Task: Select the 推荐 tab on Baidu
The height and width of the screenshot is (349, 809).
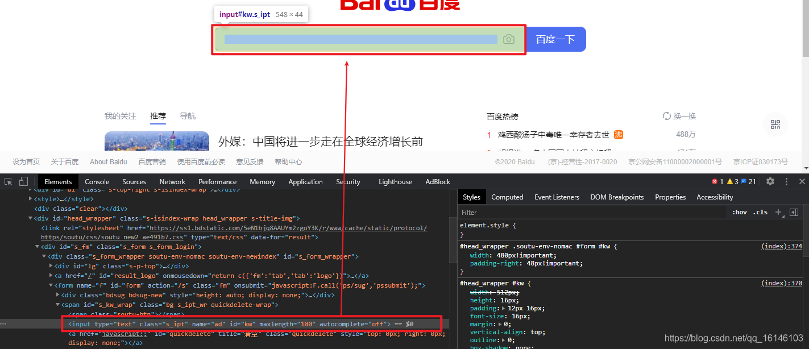Action: tap(158, 116)
